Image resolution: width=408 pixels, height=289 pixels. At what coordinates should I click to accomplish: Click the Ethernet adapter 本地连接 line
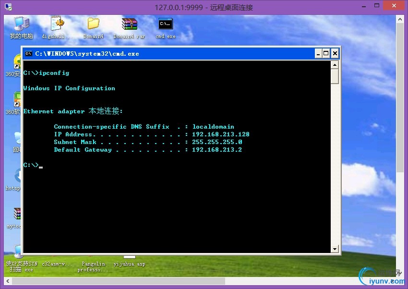pyautogui.click(x=73, y=111)
